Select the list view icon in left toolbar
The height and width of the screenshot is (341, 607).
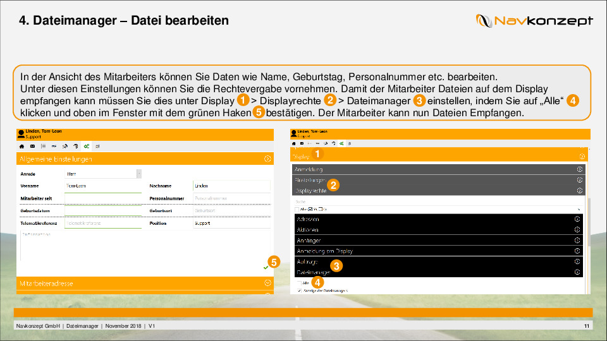point(43,145)
